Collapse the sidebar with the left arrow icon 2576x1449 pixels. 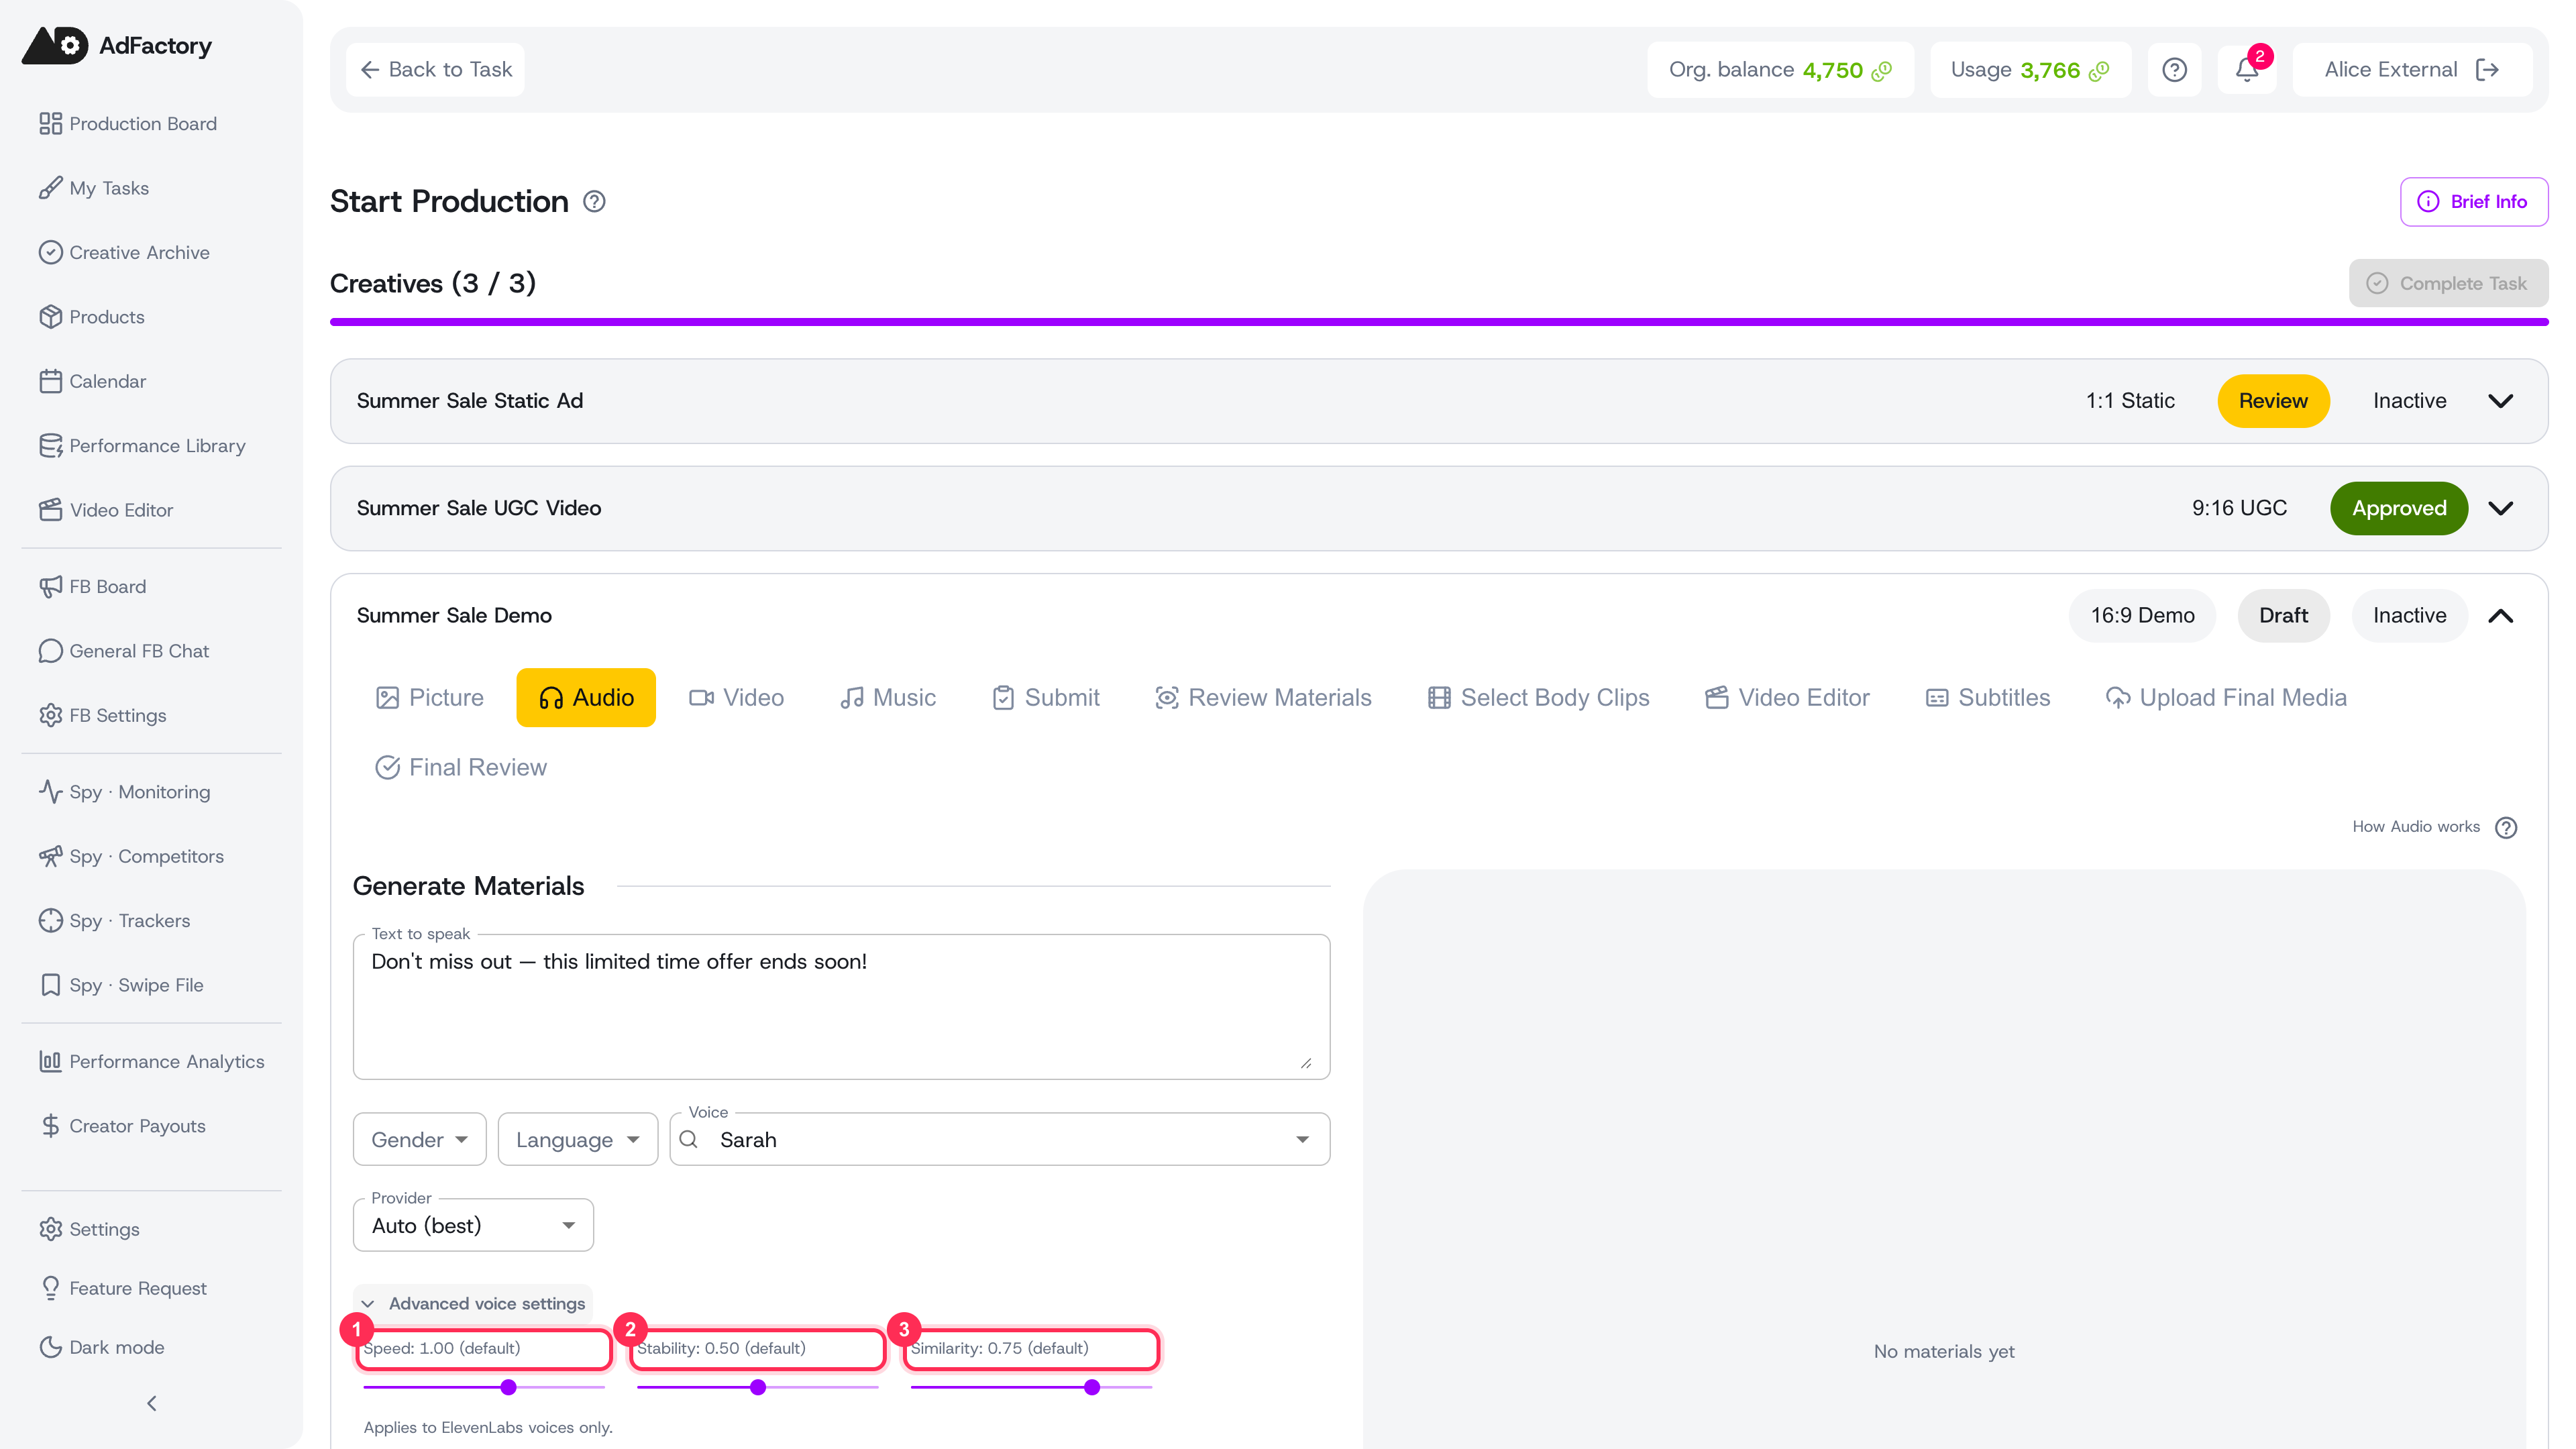click(152, 1403)
